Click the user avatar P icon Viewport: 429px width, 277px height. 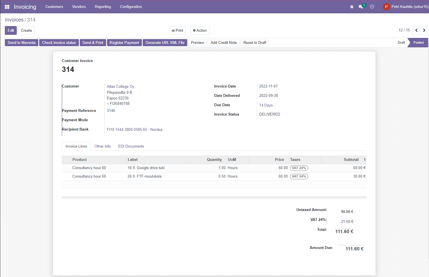(x=386, y=7)
